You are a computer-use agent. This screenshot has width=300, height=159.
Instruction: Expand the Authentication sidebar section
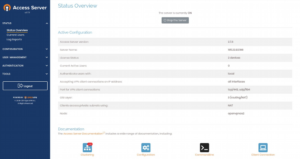pyautogui.click(x=25, y=66)
